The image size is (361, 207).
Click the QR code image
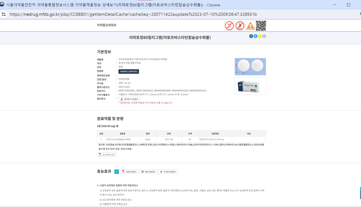261,26
